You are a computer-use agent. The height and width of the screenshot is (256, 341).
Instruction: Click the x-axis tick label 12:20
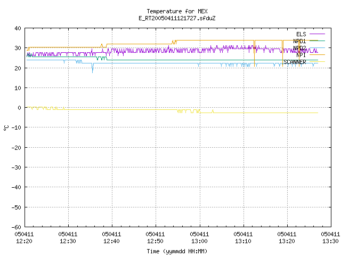[x=24, y=241]
